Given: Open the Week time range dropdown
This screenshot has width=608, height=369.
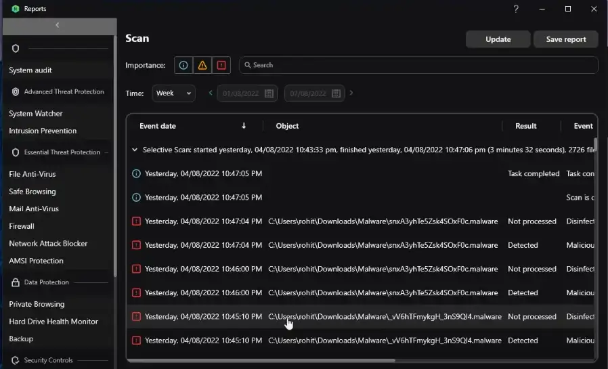Looking at the screenshot, I should 173,93.
